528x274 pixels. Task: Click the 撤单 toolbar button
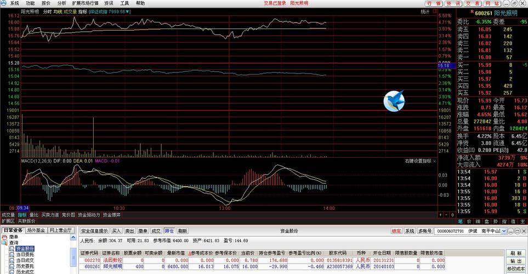point(143,231)
